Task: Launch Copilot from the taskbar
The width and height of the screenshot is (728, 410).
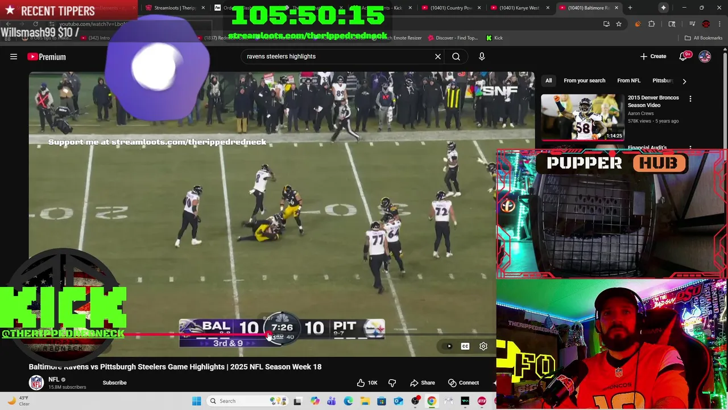Action: 315,401
